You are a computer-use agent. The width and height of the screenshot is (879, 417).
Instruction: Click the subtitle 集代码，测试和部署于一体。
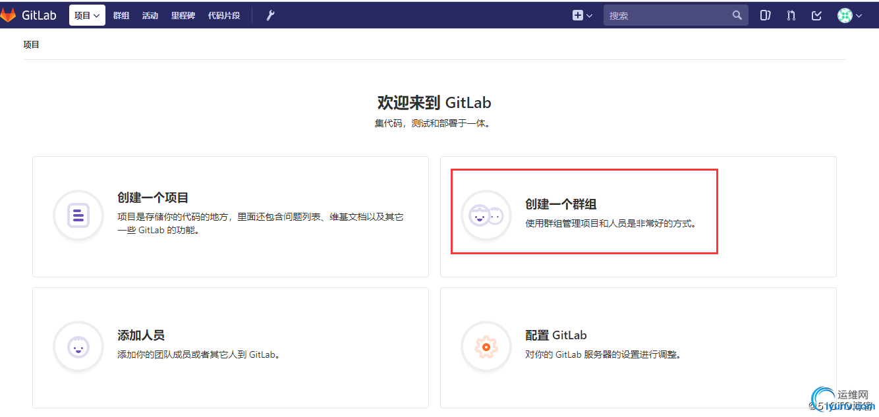click(x=433, y=123)
